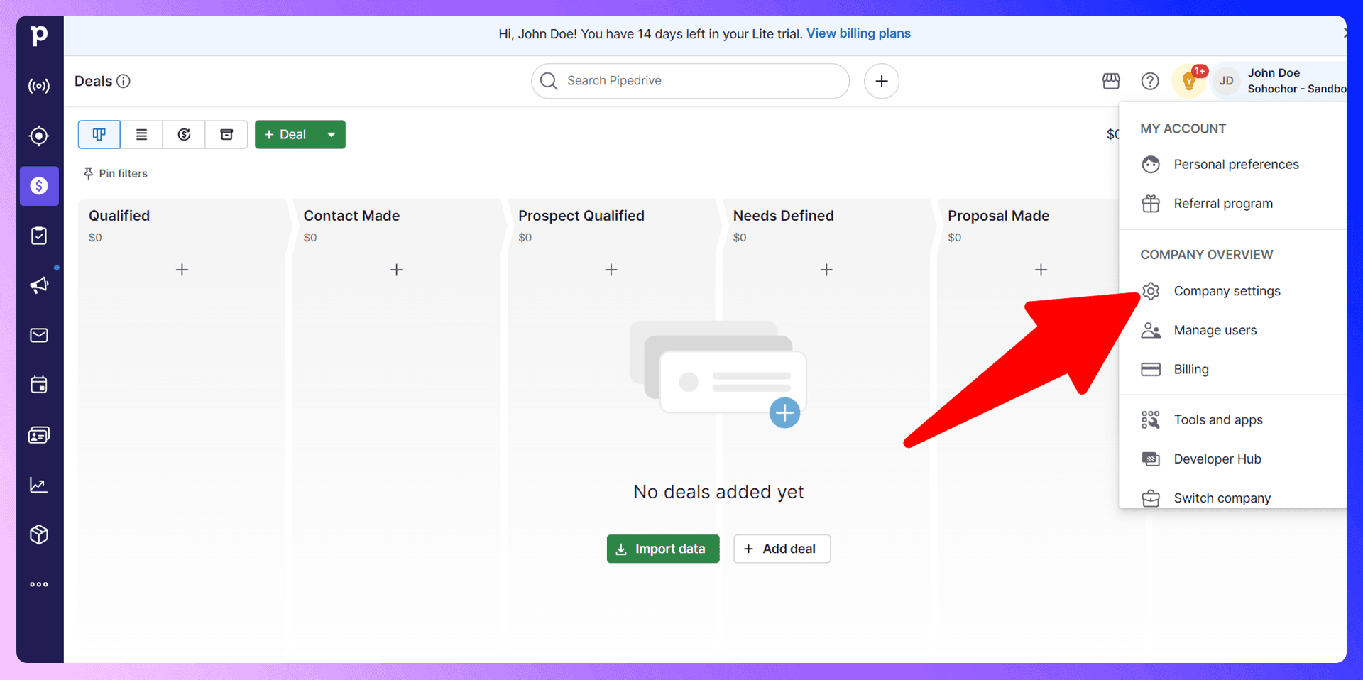Switch to list view
1363x680 pixels.
point(141,135)
